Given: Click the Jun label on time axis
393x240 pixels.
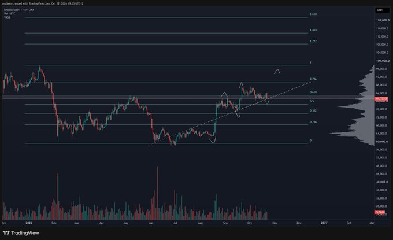Looking at the screenshot, I should (x=151, y=223).
